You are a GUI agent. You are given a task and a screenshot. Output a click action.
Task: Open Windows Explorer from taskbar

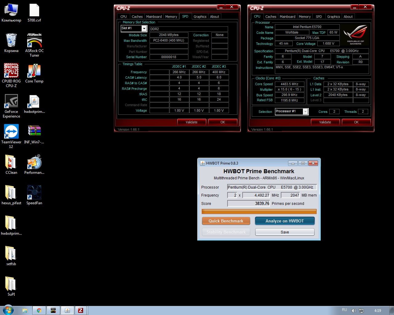[x=25, y=310]
